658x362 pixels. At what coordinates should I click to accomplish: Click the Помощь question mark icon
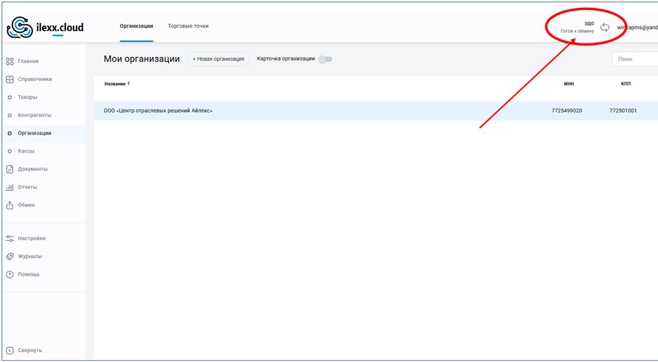pyautogui.click(x=10, y=274)
